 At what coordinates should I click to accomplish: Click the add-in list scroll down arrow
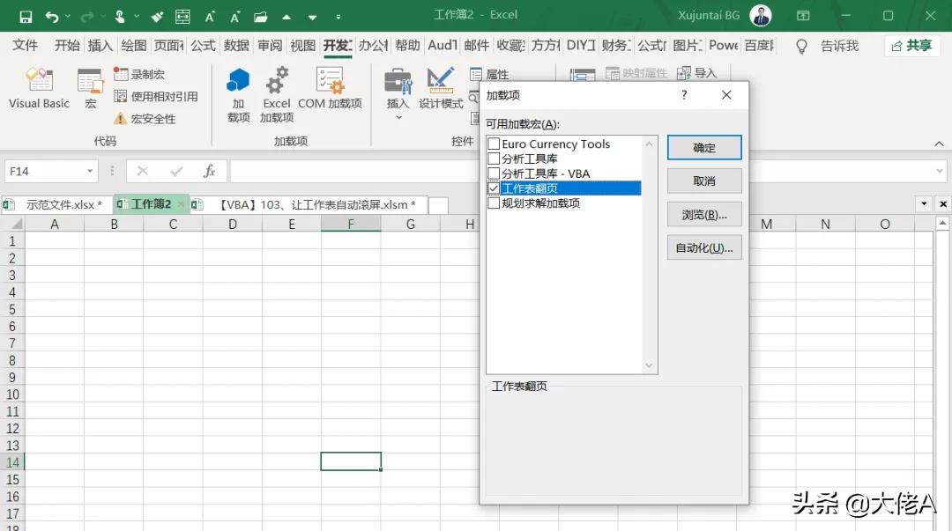click(649, 365)
